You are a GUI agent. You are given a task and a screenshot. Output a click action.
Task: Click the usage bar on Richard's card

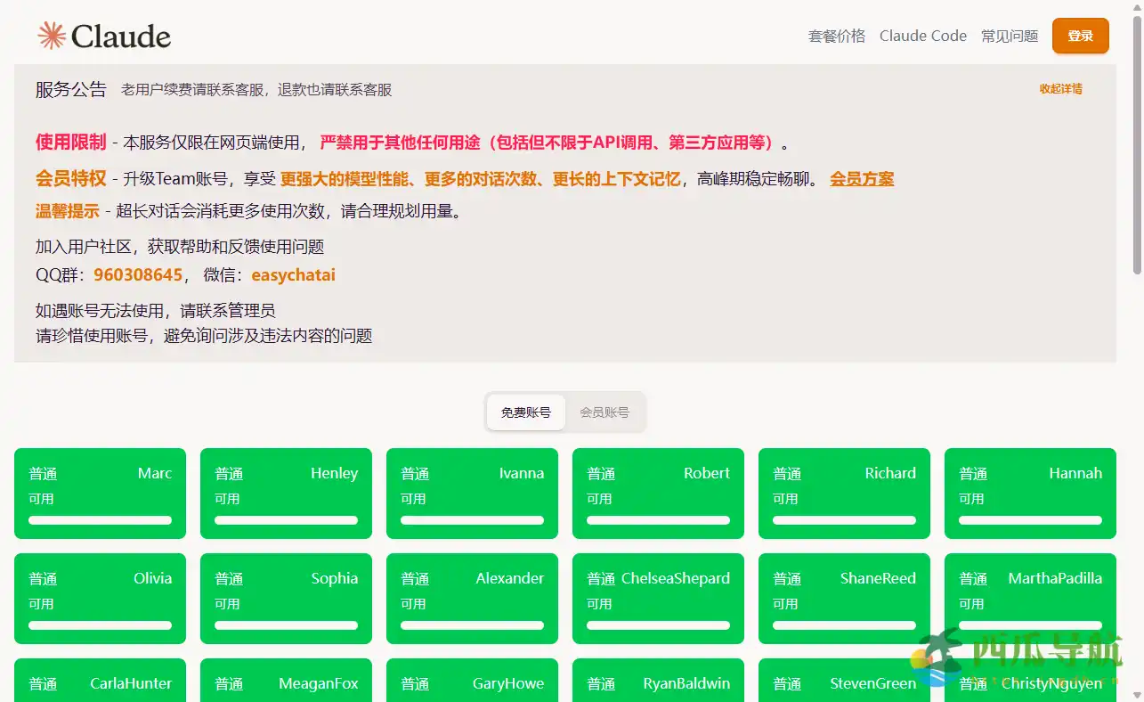point(844,520)
